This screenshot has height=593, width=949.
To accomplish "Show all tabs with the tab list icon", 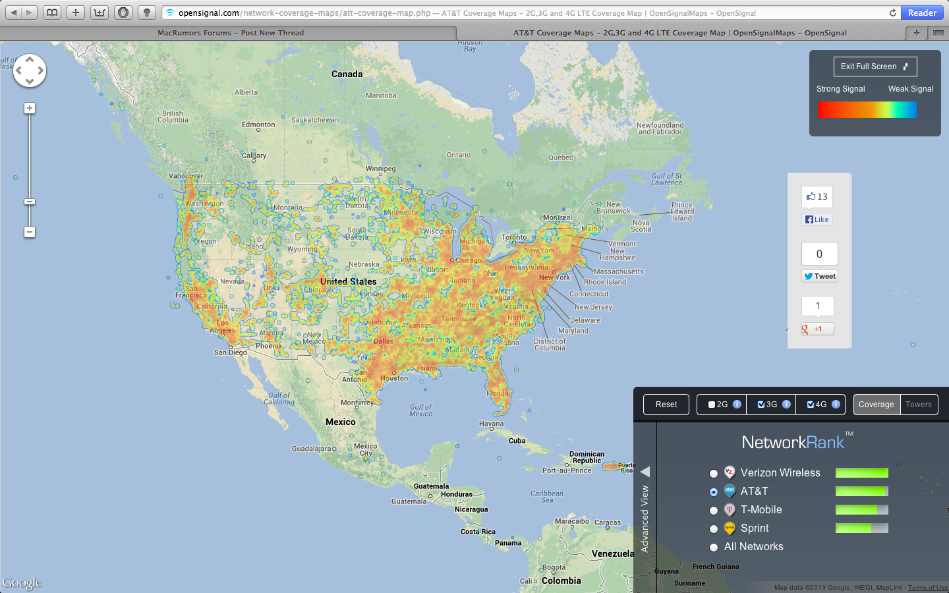I will 938,32.
